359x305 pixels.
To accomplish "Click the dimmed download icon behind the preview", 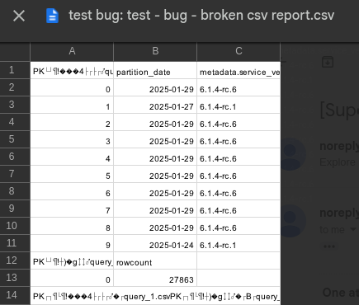I will 328,62.
